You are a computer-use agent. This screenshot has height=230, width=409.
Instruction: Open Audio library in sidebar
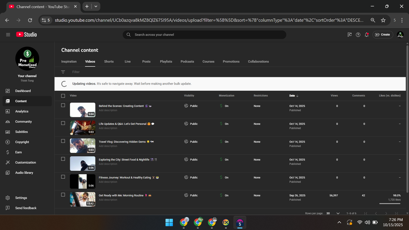click(x=24, y=173)
